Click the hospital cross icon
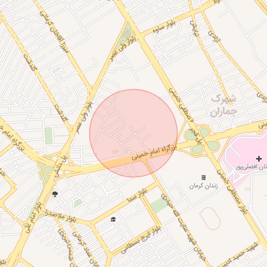 click(259, 159)
